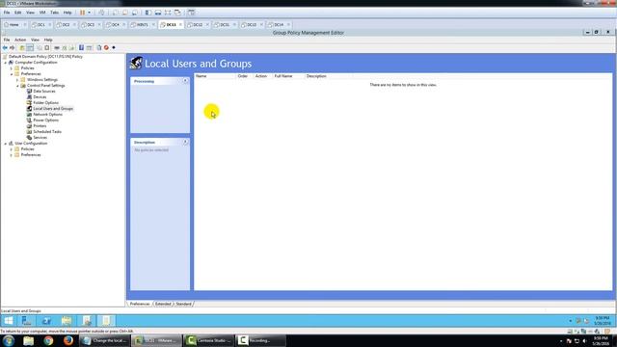Collapse the Computer Configuration node
Viewport: 617px width, 347px height.
point(6,63)
